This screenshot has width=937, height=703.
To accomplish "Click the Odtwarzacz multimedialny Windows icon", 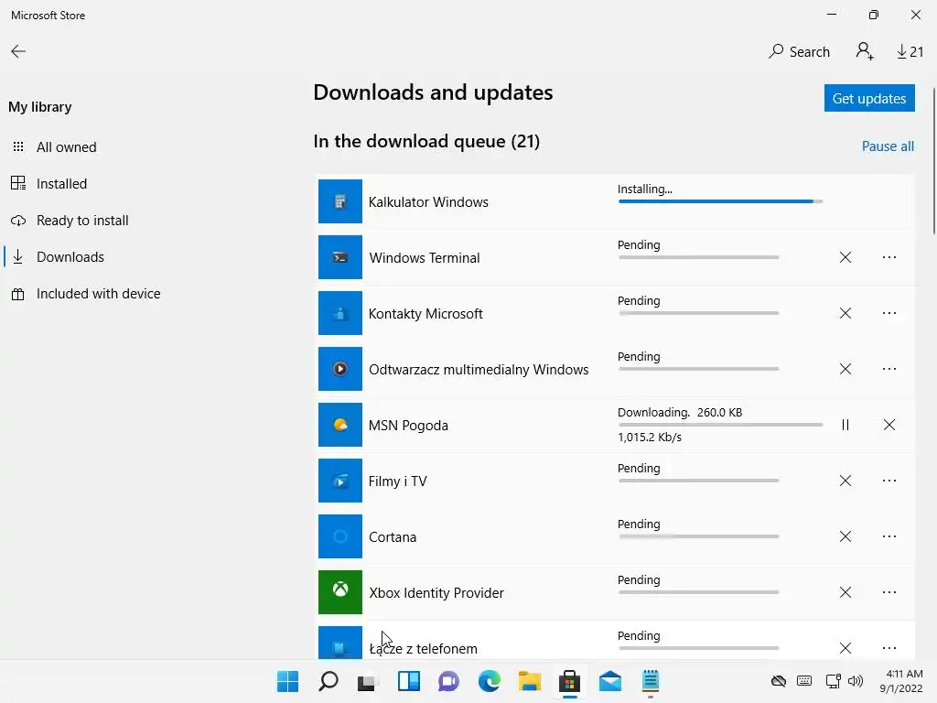I will [x=340, y=369].
